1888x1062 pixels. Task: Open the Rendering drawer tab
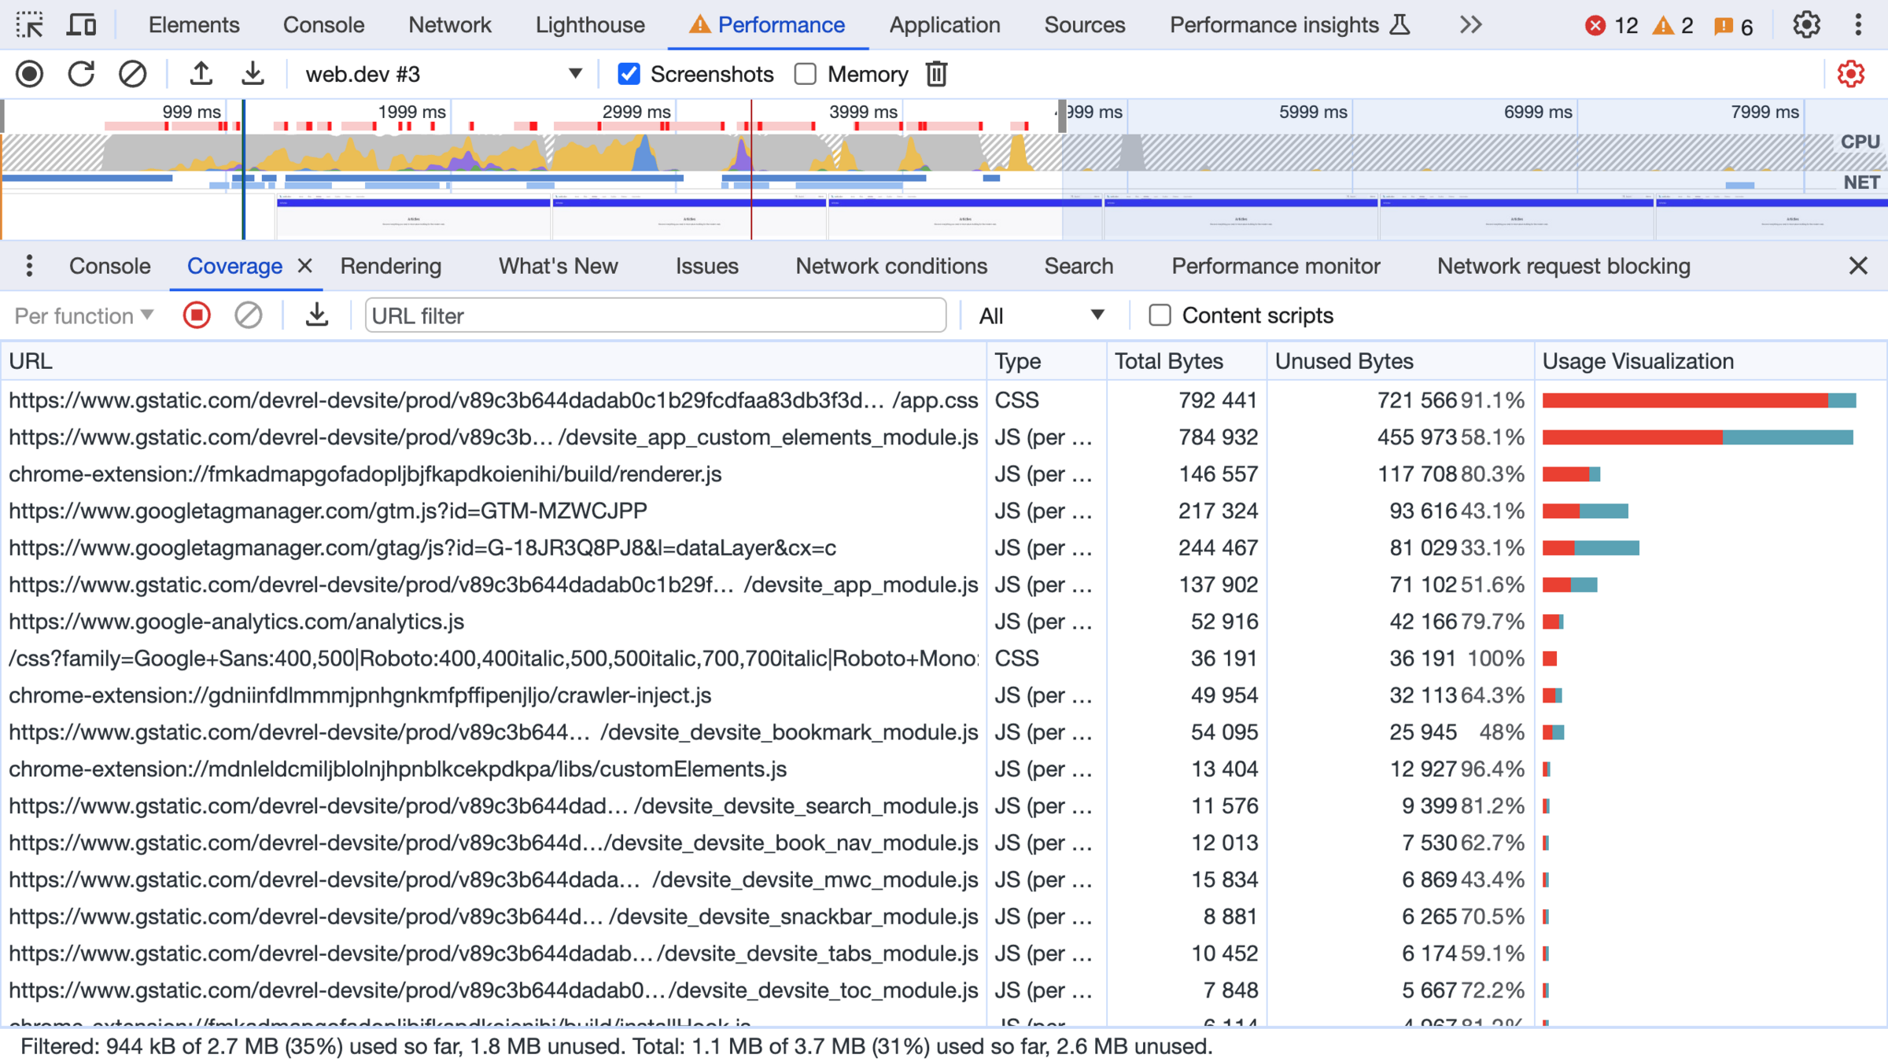pyautogui.click(x=391, y=266)
